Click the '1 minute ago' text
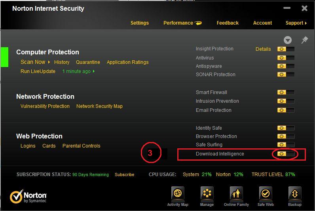 (x=76, y=71)
